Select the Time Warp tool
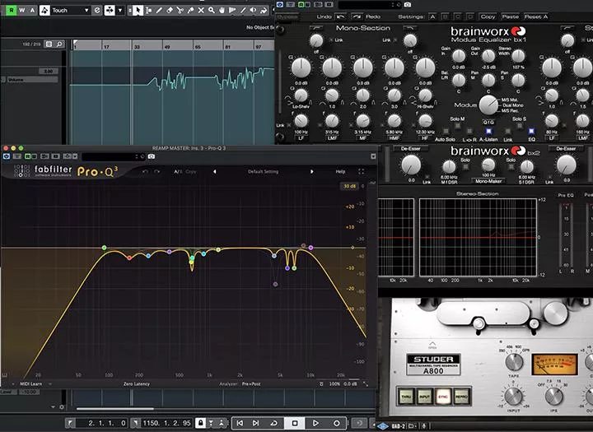The height and width of the screenshot is (432, 593). 232,10
